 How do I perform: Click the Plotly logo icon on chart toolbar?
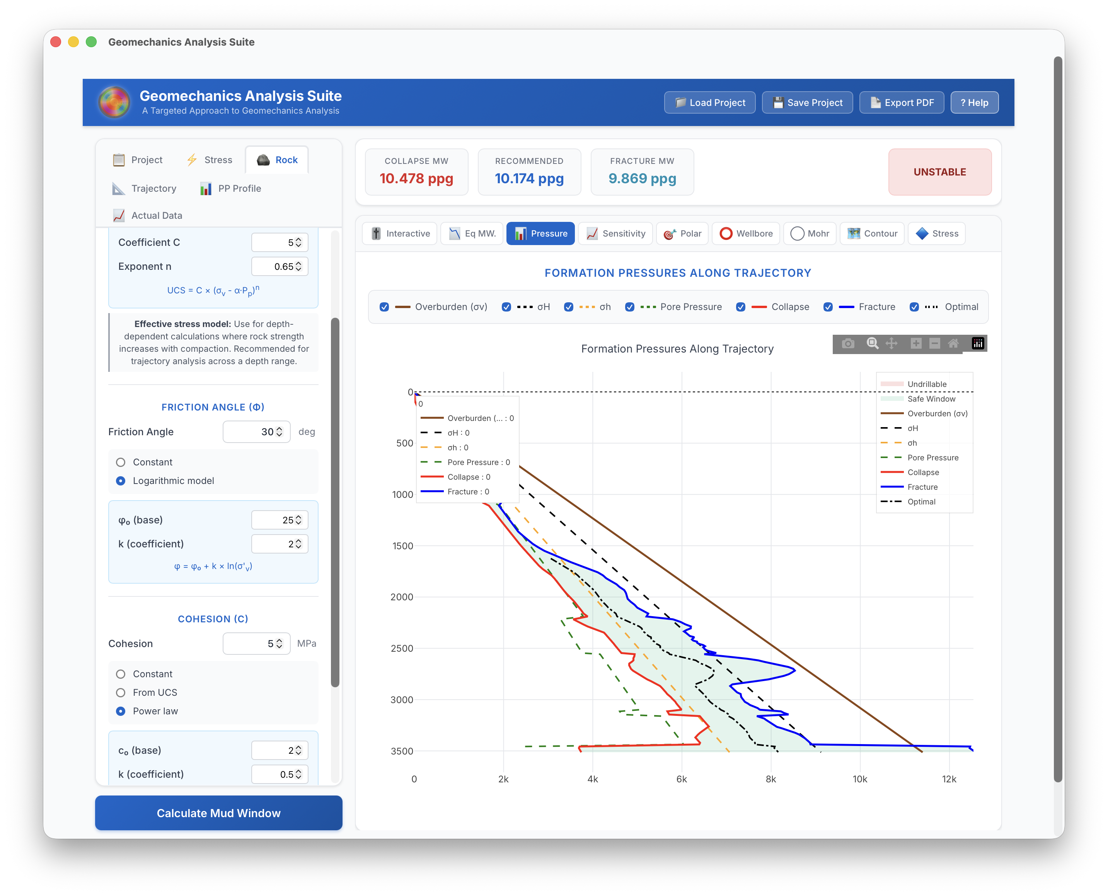tap(977, 344)
